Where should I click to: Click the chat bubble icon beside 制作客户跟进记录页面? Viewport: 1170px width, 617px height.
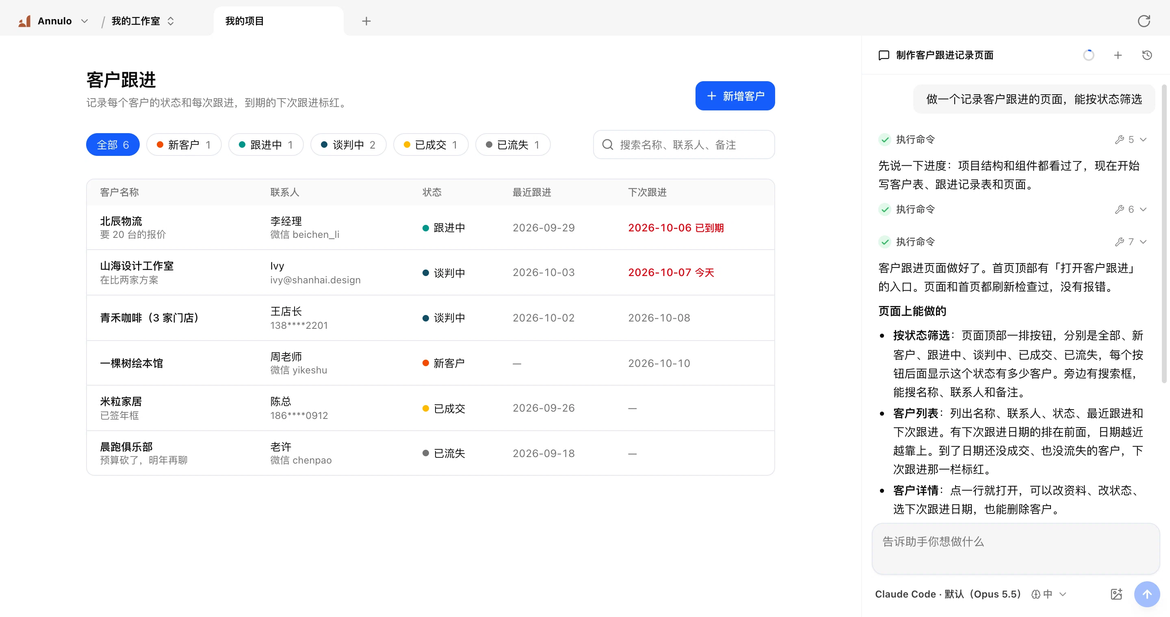[884, 55]
